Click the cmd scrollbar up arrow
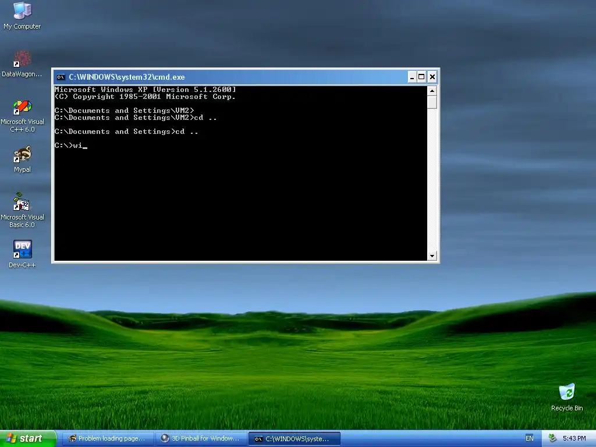This screenshot has height=447, width=596. (x=432, y=91)
